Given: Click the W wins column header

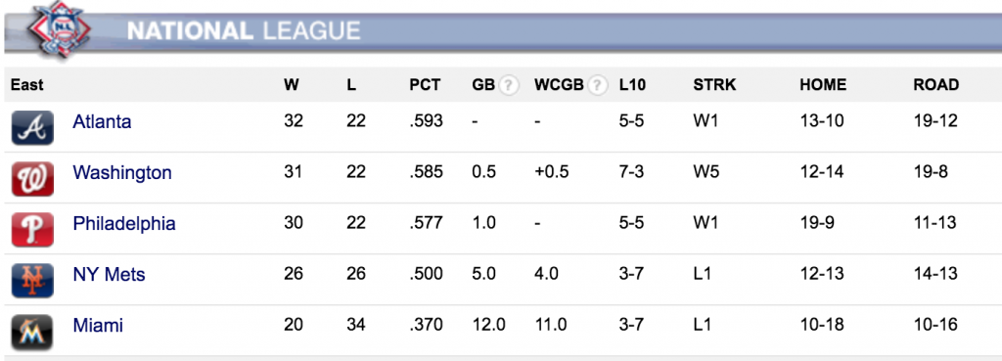Looking at the screenshot, I should point(292,85).
